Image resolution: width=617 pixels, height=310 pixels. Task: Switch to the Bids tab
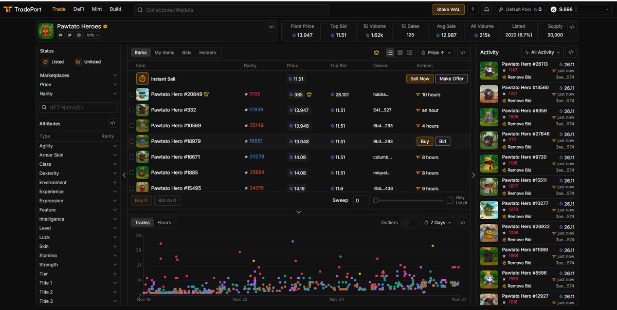tap(187, 52)
